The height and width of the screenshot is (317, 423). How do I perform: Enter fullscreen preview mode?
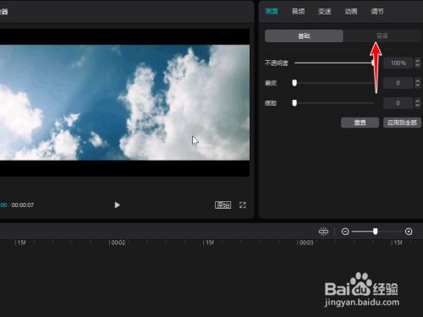tap(243, 205)
